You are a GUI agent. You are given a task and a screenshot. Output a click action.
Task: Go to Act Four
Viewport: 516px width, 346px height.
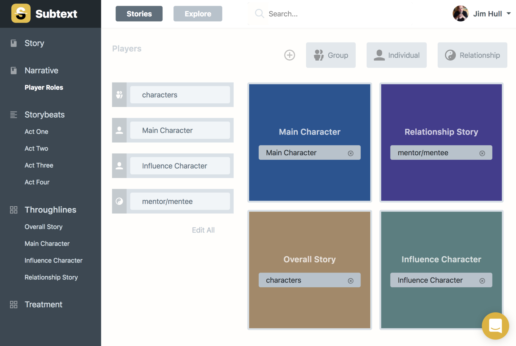(x=37, y=182)
